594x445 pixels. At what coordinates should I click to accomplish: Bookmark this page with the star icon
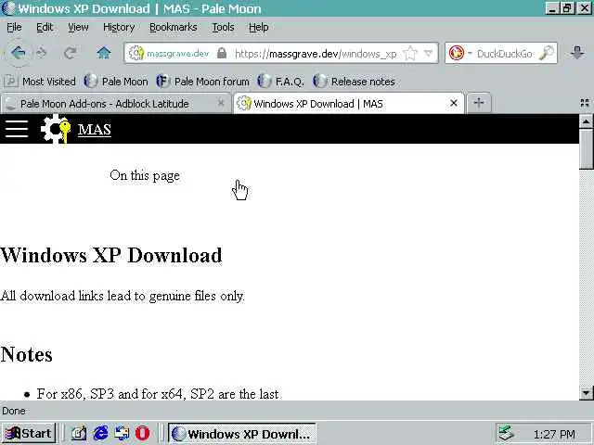pos(410,53)
